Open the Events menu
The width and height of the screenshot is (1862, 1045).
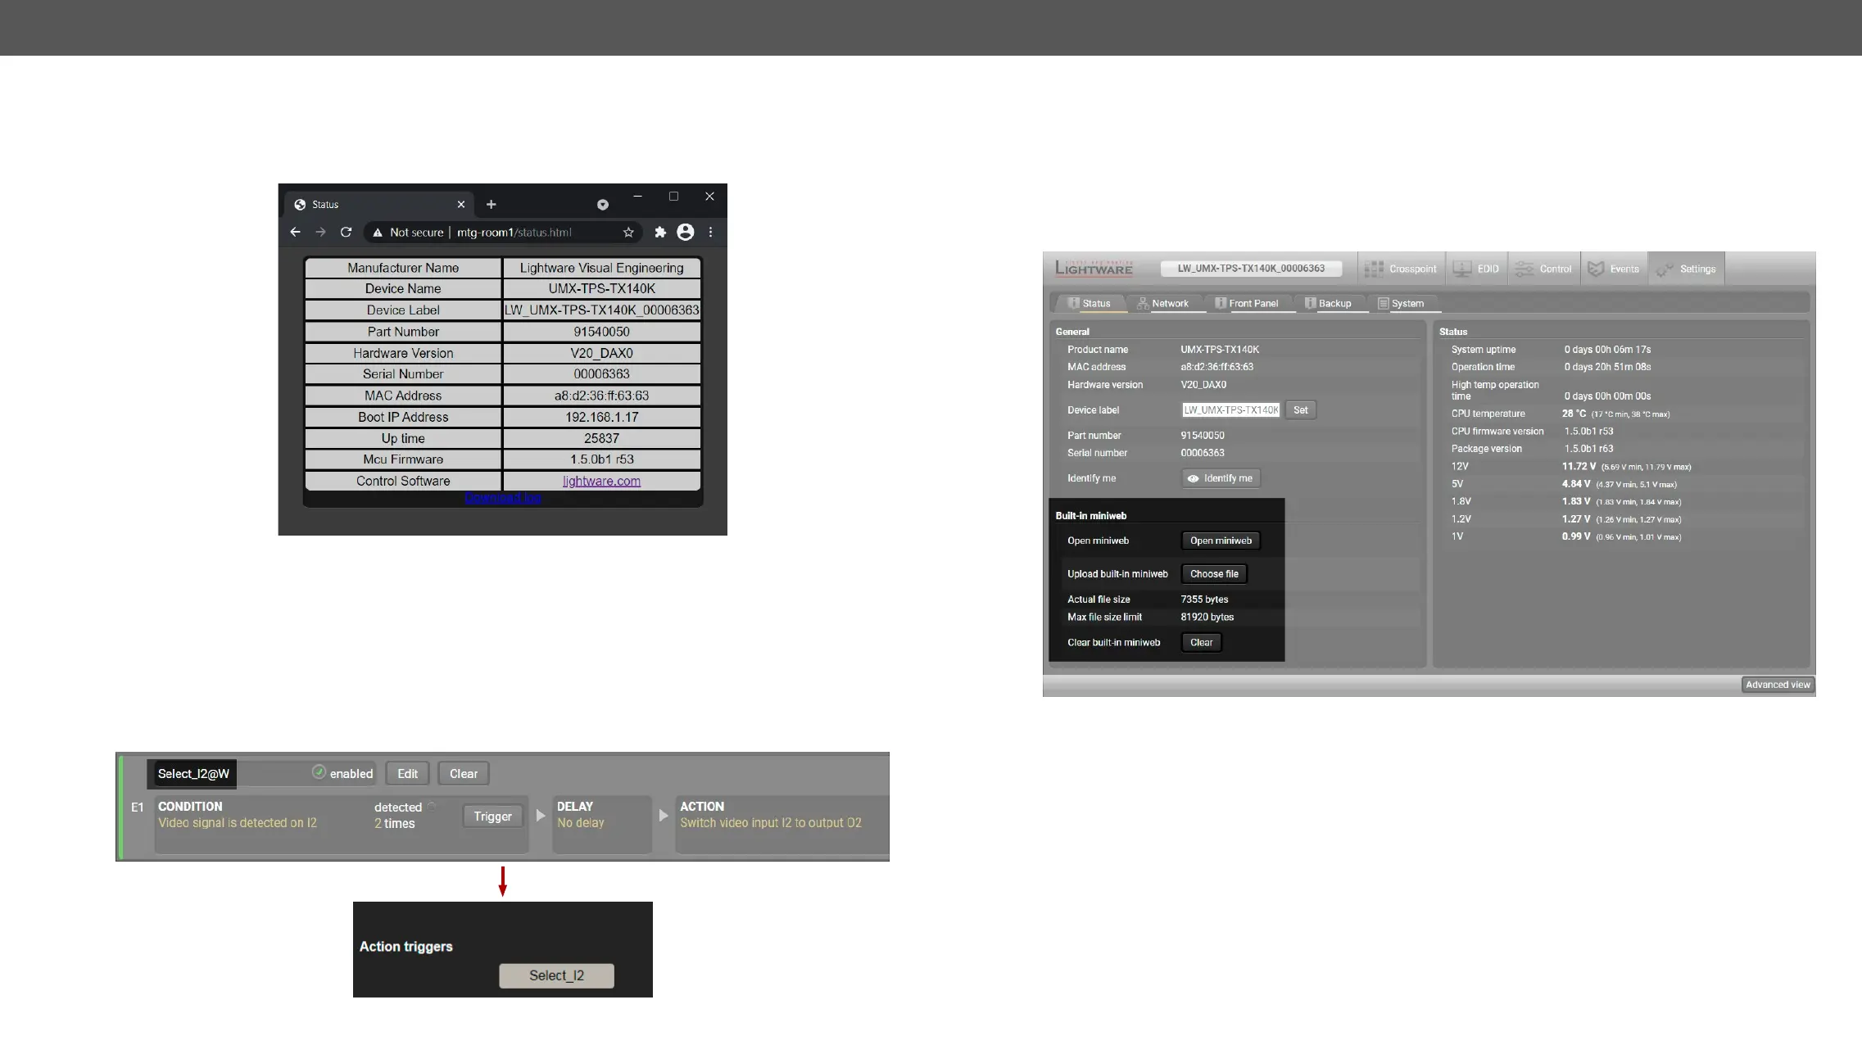coord(1614,269)
